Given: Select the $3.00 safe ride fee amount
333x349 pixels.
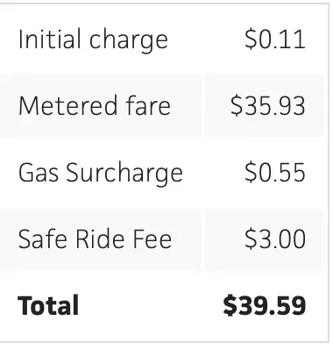Looking at the screenshot, I should click(275, 239).
